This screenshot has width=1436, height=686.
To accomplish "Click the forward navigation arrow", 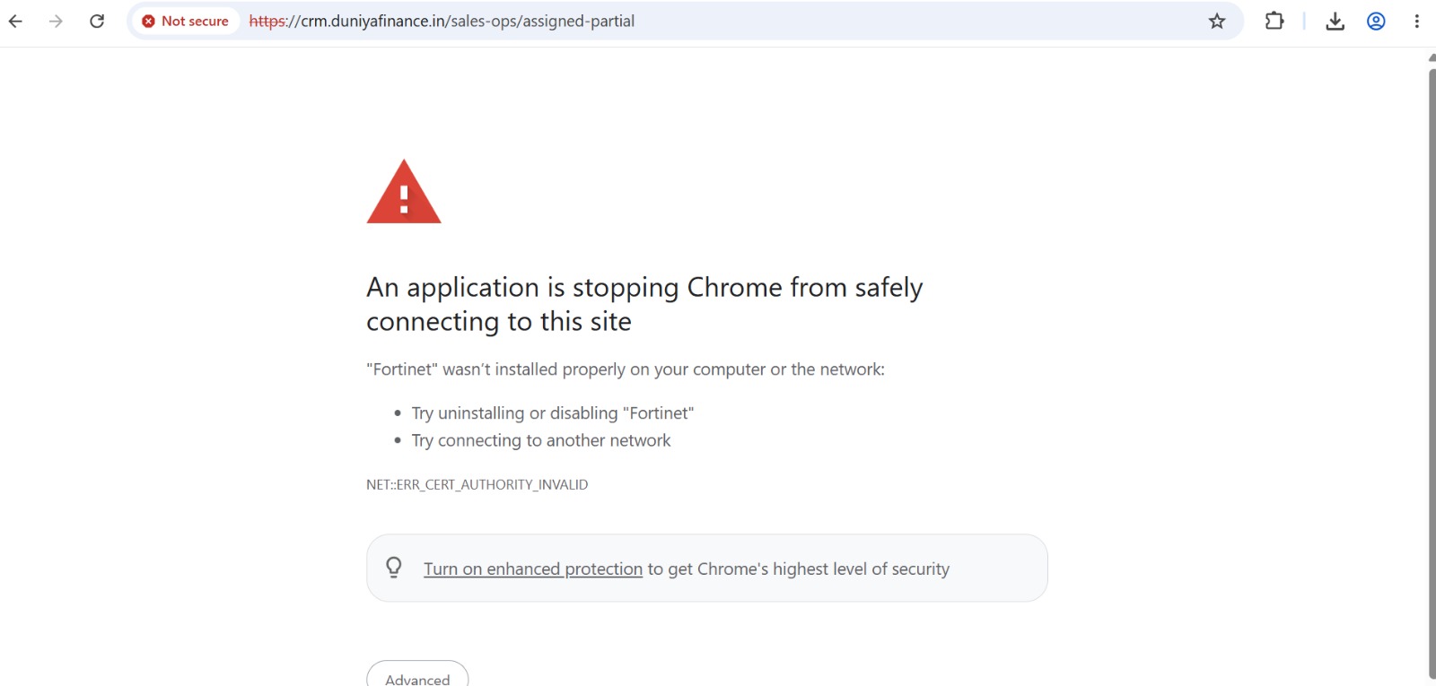I will tap(56, 21).
